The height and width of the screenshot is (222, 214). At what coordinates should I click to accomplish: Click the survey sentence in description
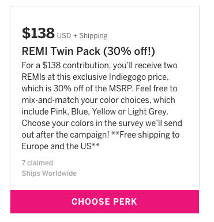[102, 129]
